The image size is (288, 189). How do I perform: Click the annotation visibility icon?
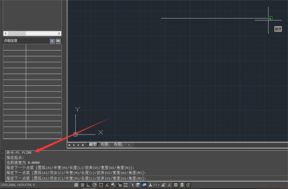[163, 185]
